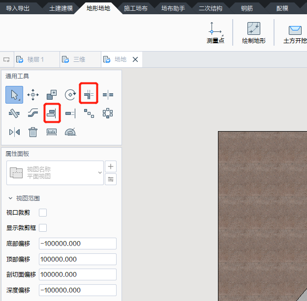Choose the extend to line tool icon
This screenshot has height=301, width=307.
(70, 113)
